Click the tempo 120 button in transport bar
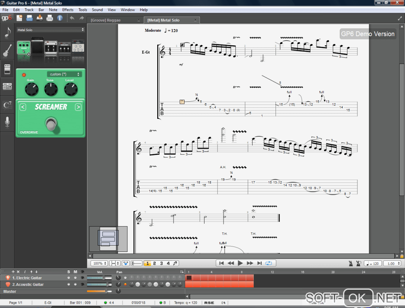405x308 pixels. tap(373, 263)
